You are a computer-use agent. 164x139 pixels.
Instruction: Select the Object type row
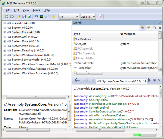tap(82, 44)
